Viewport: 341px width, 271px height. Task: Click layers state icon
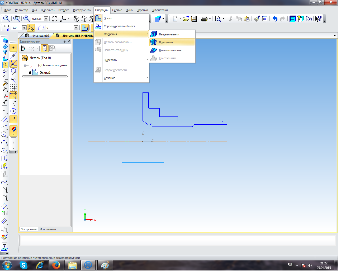pos(41,28)
